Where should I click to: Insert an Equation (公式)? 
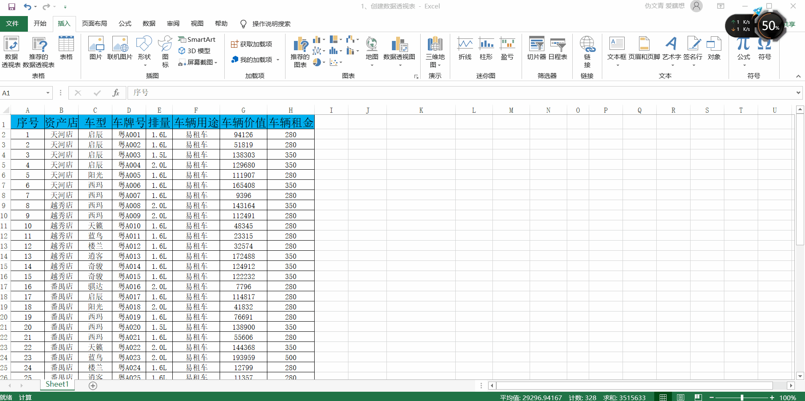pos(744,52)
